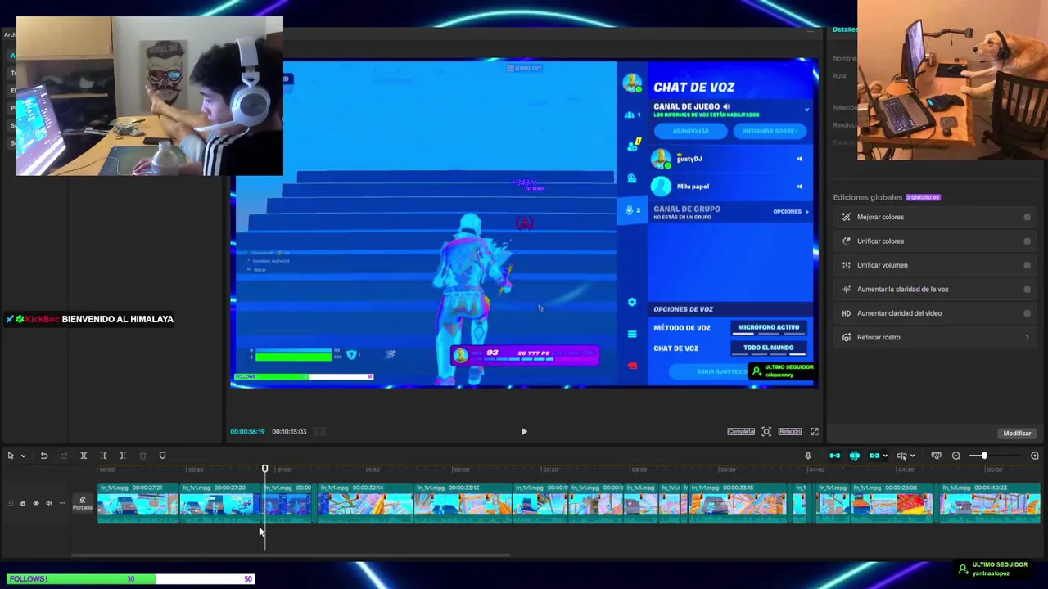Start voiceover recording with the microphone icon
The height and width of the screenshot is (589, 1048).
click(x=808, y=456)
